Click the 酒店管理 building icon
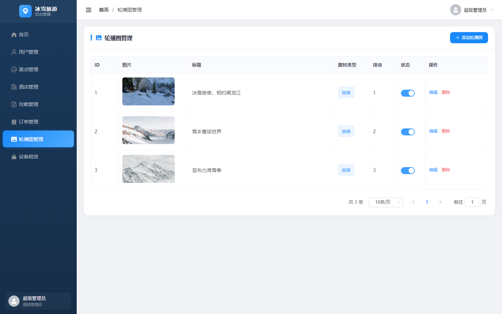This screenshot has width=502, height=314. click(x=14, y=87)
